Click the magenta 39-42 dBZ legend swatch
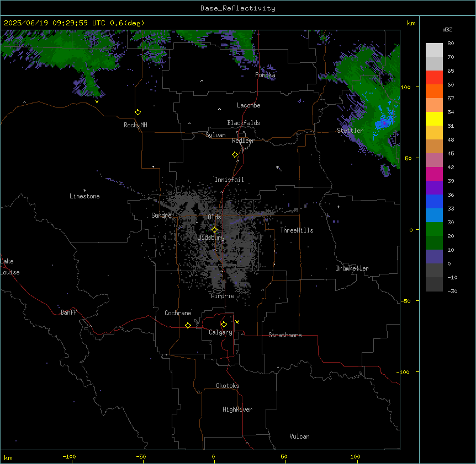 tap(434, 174)
